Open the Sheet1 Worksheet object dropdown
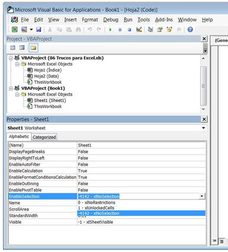The image size is (228, 252). pyautogui.click(x=203, y=128)
